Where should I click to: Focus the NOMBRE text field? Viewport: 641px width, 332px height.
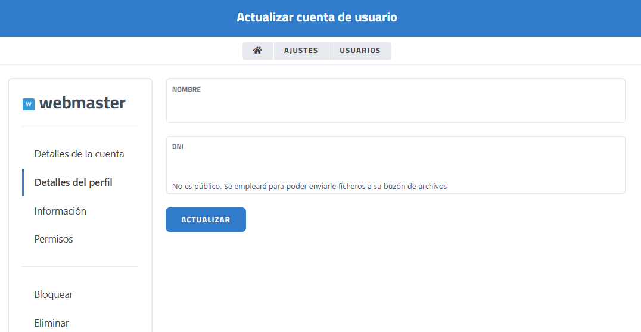pyautogui.click(x=396, y=107)
